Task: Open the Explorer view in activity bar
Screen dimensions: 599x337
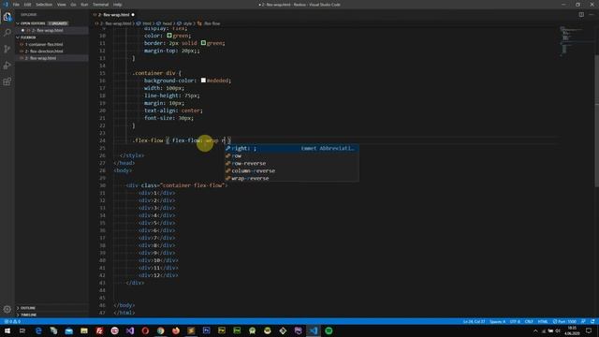Action: pos(7,17)
